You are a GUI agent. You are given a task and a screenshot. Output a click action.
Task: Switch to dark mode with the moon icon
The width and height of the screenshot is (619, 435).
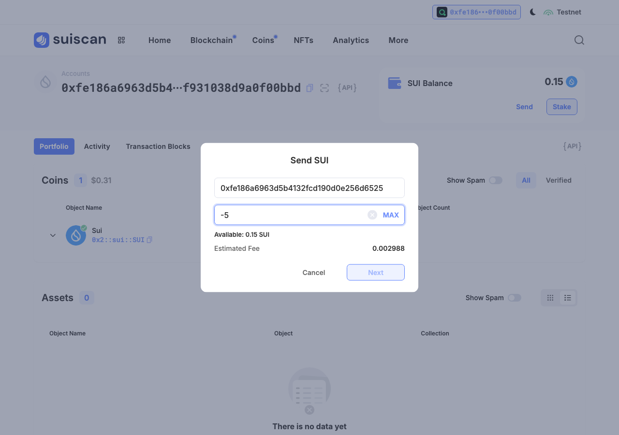[533, 12]
